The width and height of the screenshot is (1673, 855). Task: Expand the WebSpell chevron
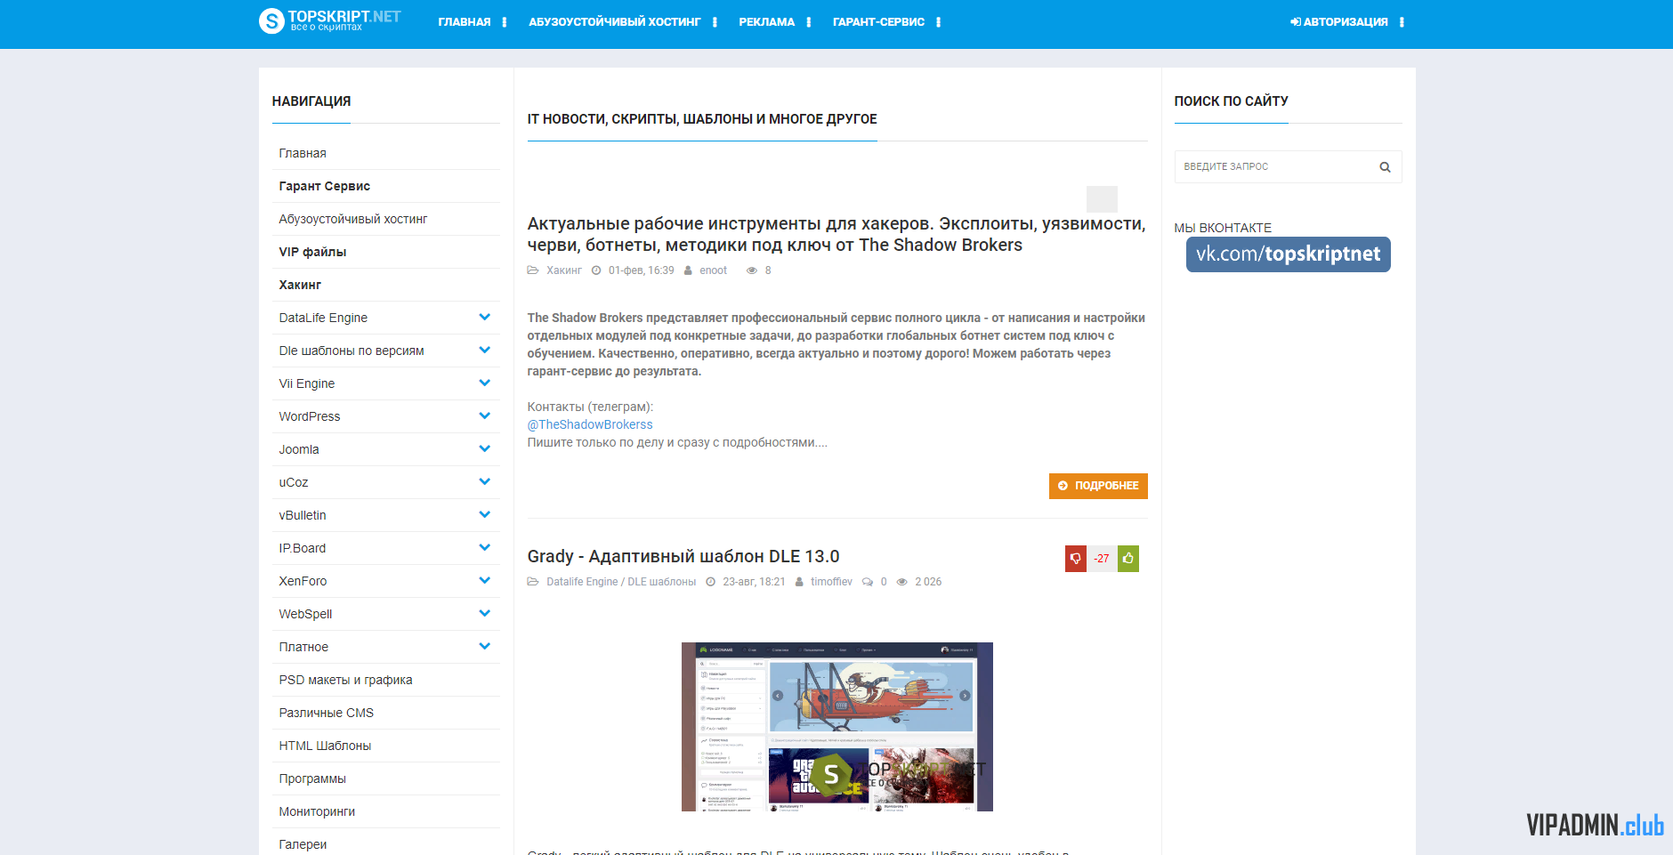tap(485, 613)
